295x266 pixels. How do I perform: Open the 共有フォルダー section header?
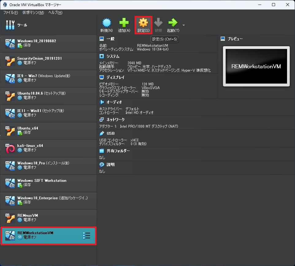(118, 151)
